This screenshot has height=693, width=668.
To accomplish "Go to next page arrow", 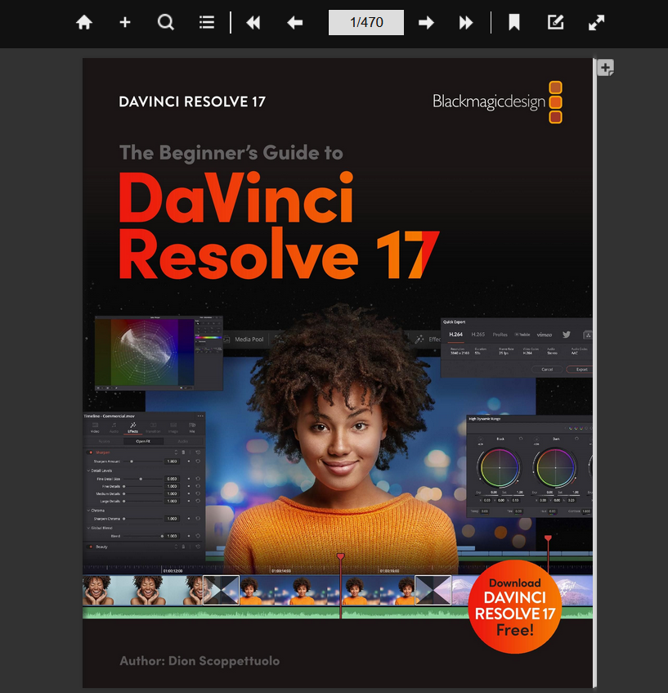I will [x=426, y=22].
